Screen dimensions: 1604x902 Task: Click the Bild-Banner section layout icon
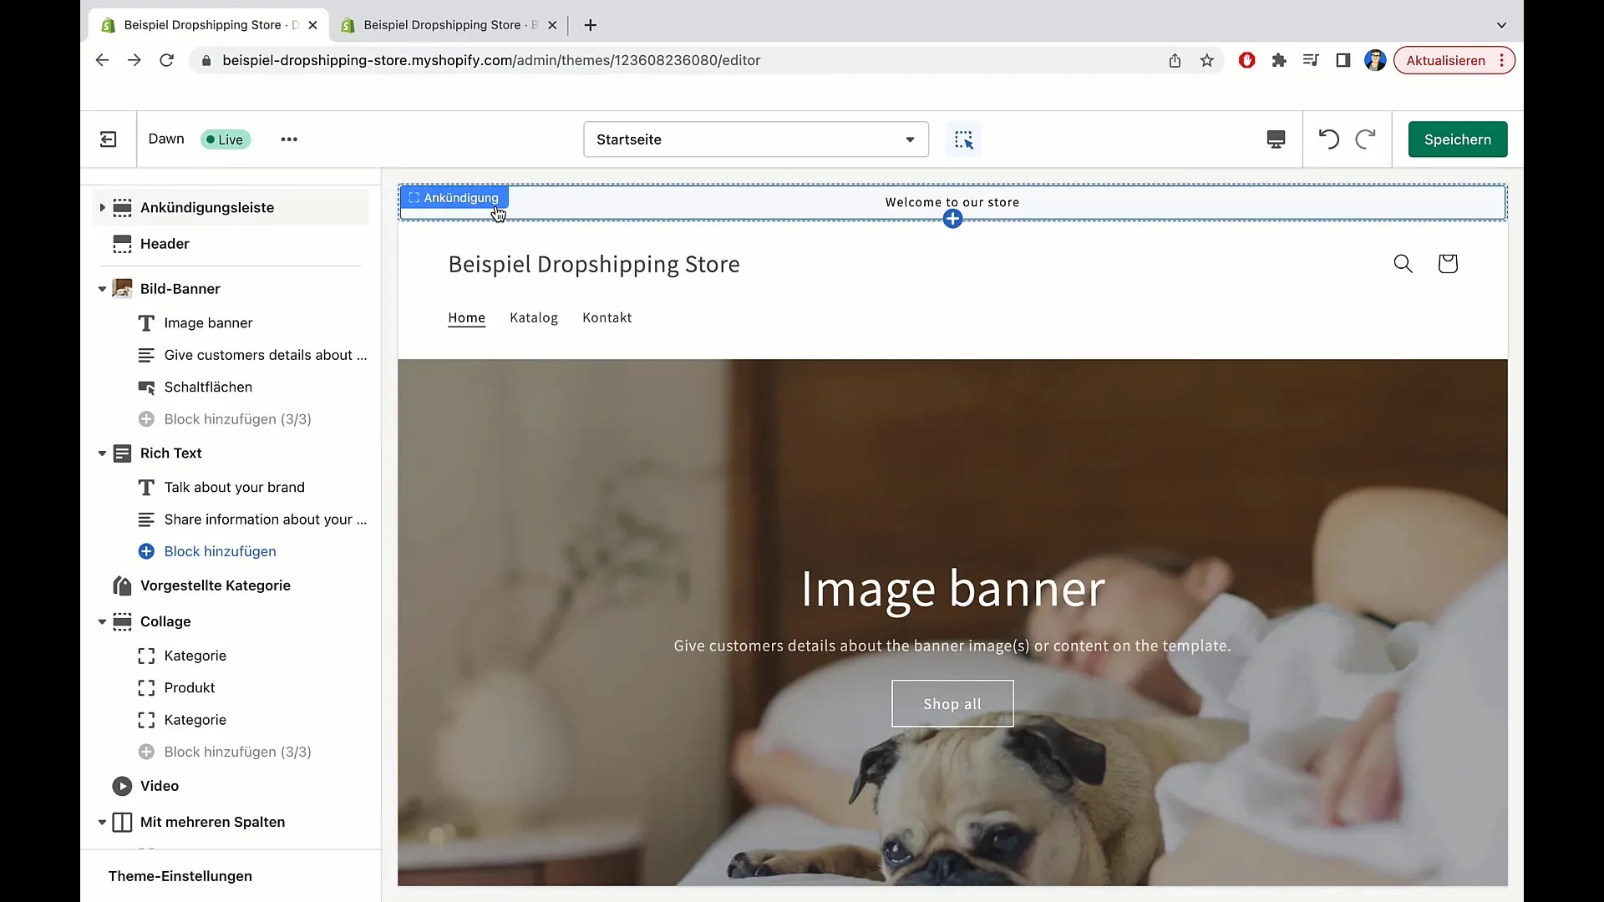(x=122, y=287)
